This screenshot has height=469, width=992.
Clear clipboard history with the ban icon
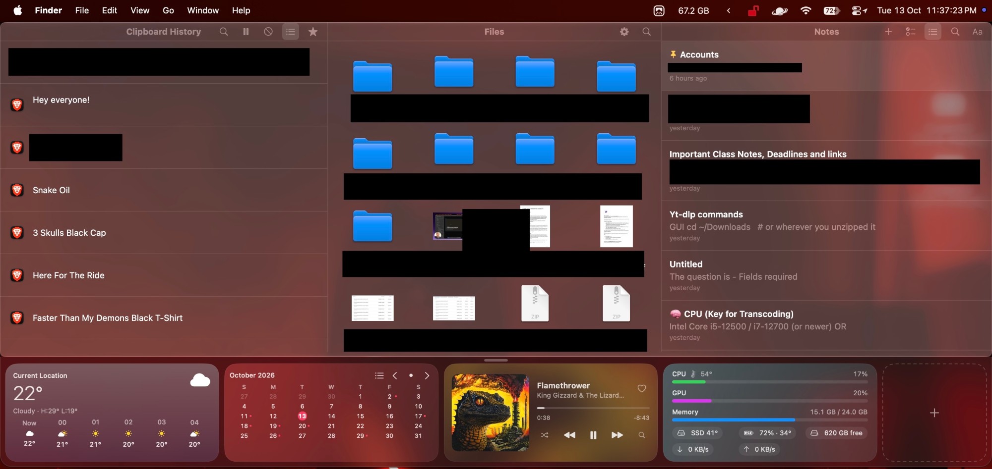pos(268,32)
